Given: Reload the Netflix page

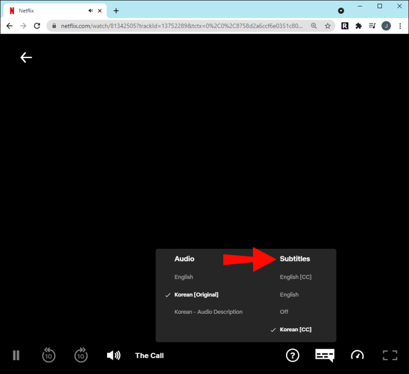Looking at the screenshot, I should 37,26.
